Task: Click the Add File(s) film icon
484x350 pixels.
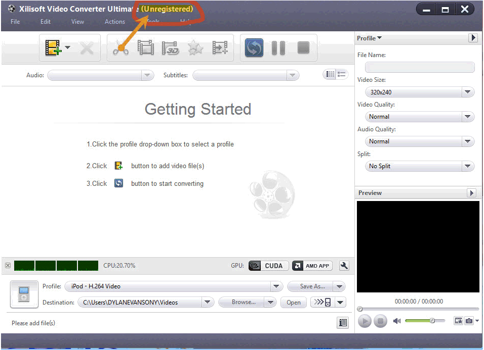Action: pyautogui.click(x=52, y=48)
